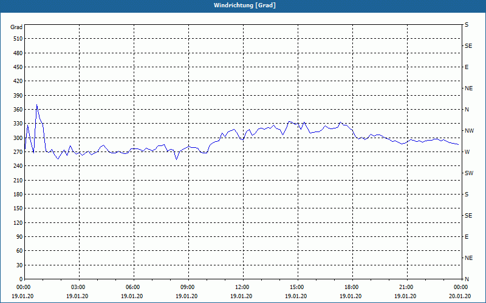This screenshot has width=486, height=303.
Task: Select the 19.01.20 date under 06:00
Action: pyautogui.click(x=132, y=296)
